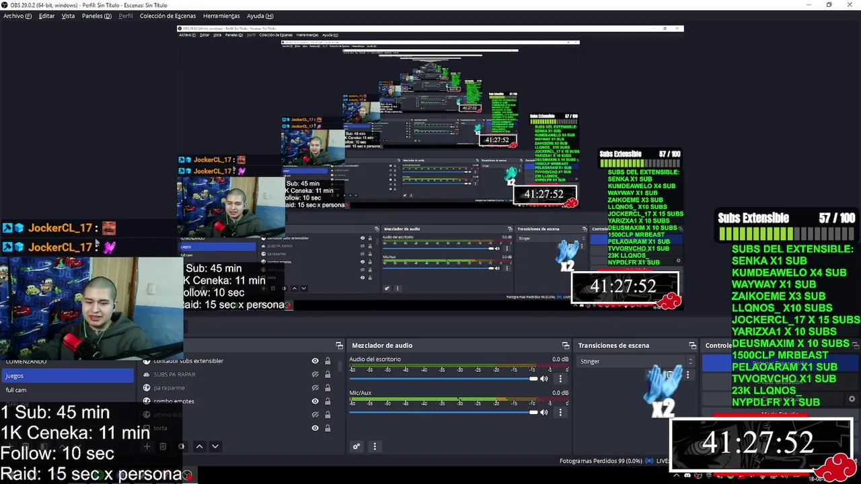The height and width of the screenshot is (484, 861).
Task: Click the browser icon of contador subs extensibler
Action: (146, 361)
